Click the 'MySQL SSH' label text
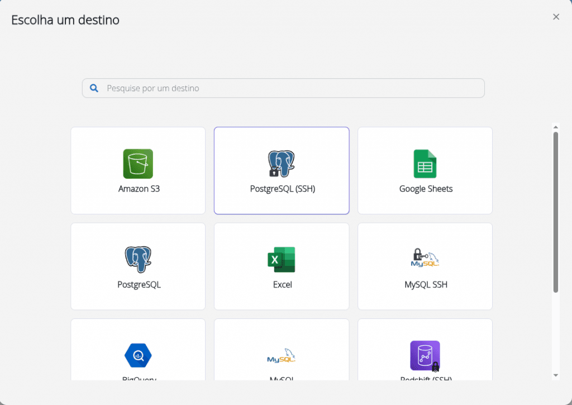The image size is (572, 405). pyautogui.click(x=426, y=284)
